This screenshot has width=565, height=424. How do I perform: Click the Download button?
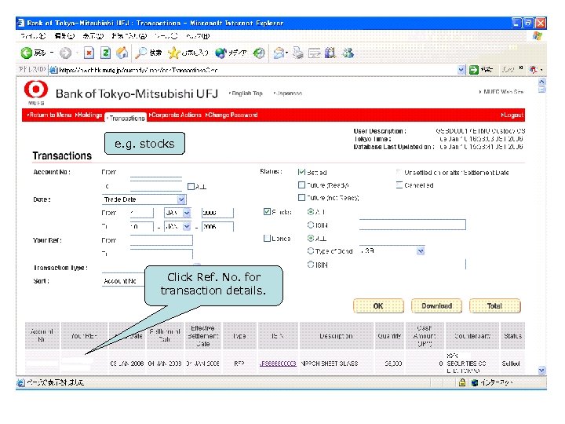pyautogui.click(x=436, y=305)
